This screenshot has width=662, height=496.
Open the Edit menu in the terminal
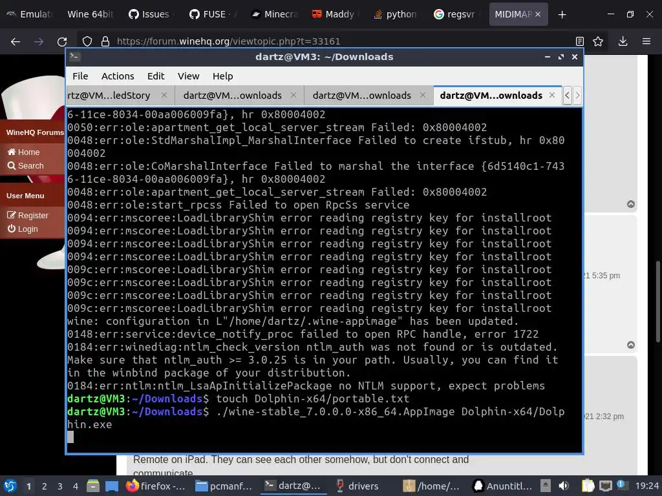[x=155, y=76]
